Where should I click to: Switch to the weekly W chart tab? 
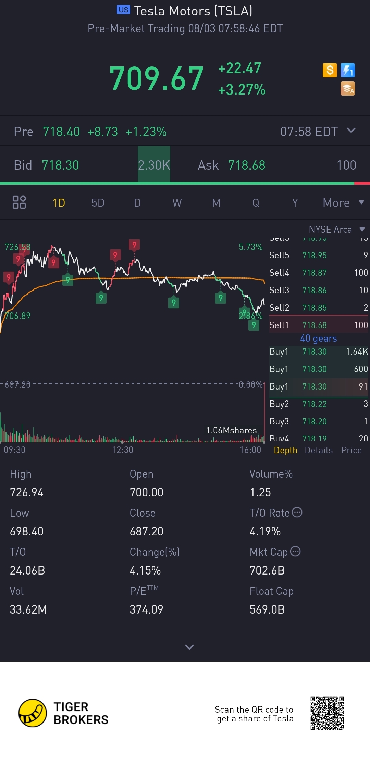pos(177,203)
